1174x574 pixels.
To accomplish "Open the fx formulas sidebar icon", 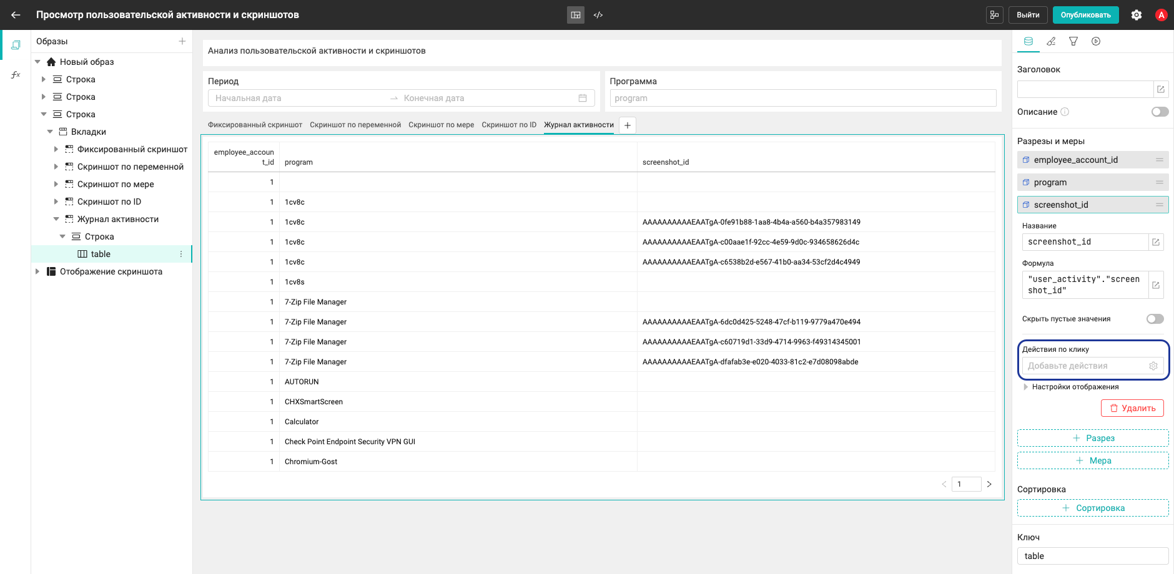I will coord(16,75).
